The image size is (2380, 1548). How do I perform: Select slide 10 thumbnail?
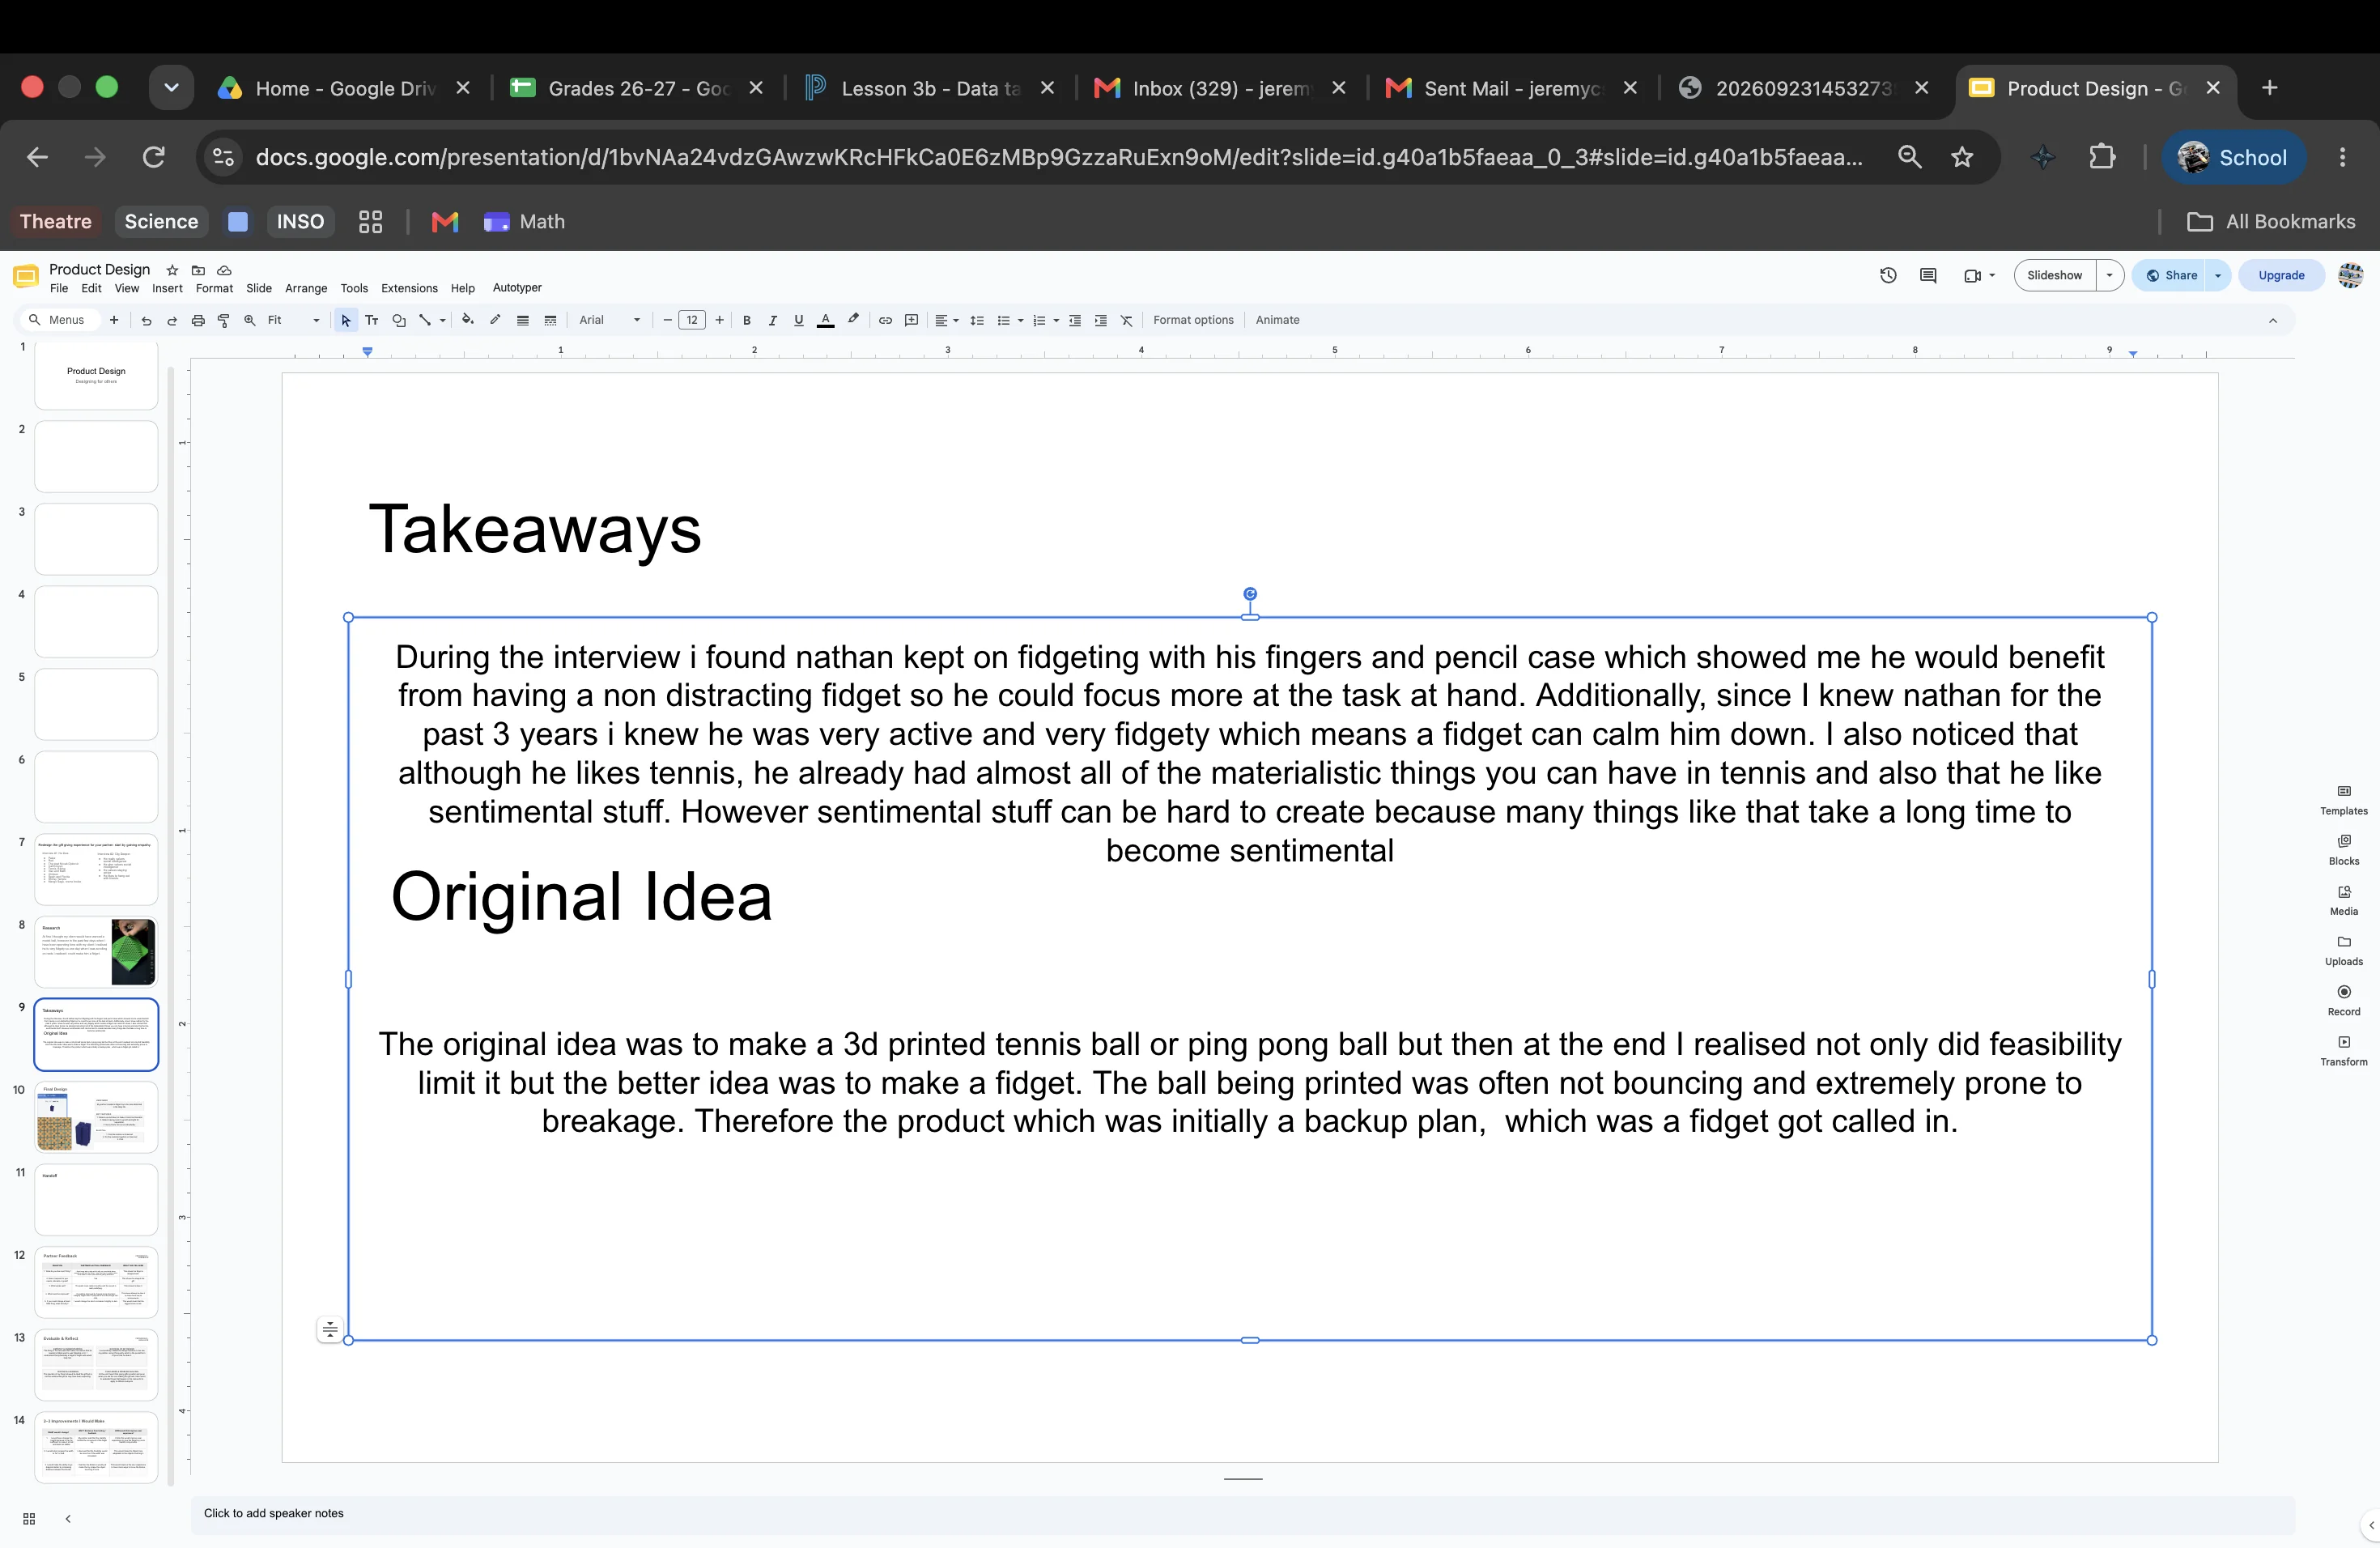click(96, 1117)
